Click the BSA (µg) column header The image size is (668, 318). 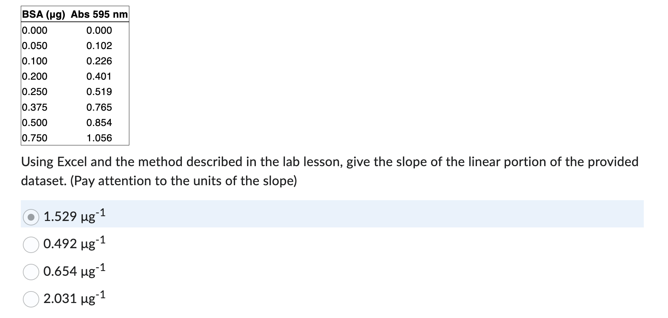point(43,14)
